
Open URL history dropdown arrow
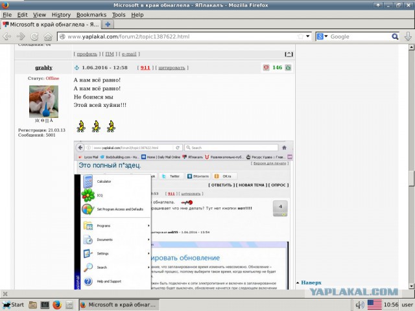[x=308, y=36]
